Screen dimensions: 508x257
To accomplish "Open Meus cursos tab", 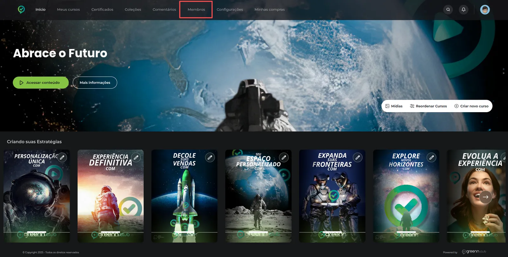I will coord(68,10).
